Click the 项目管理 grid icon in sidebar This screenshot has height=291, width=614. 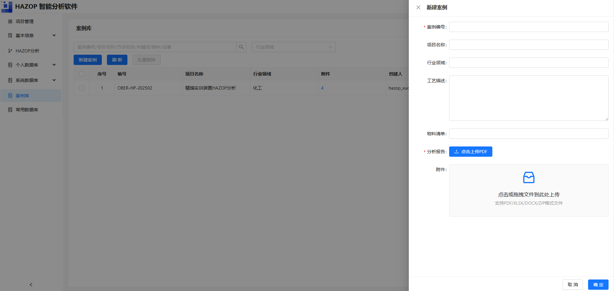click(x=10, y=21)
